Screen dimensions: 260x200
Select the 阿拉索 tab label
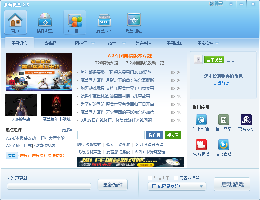tap(81, 43)
